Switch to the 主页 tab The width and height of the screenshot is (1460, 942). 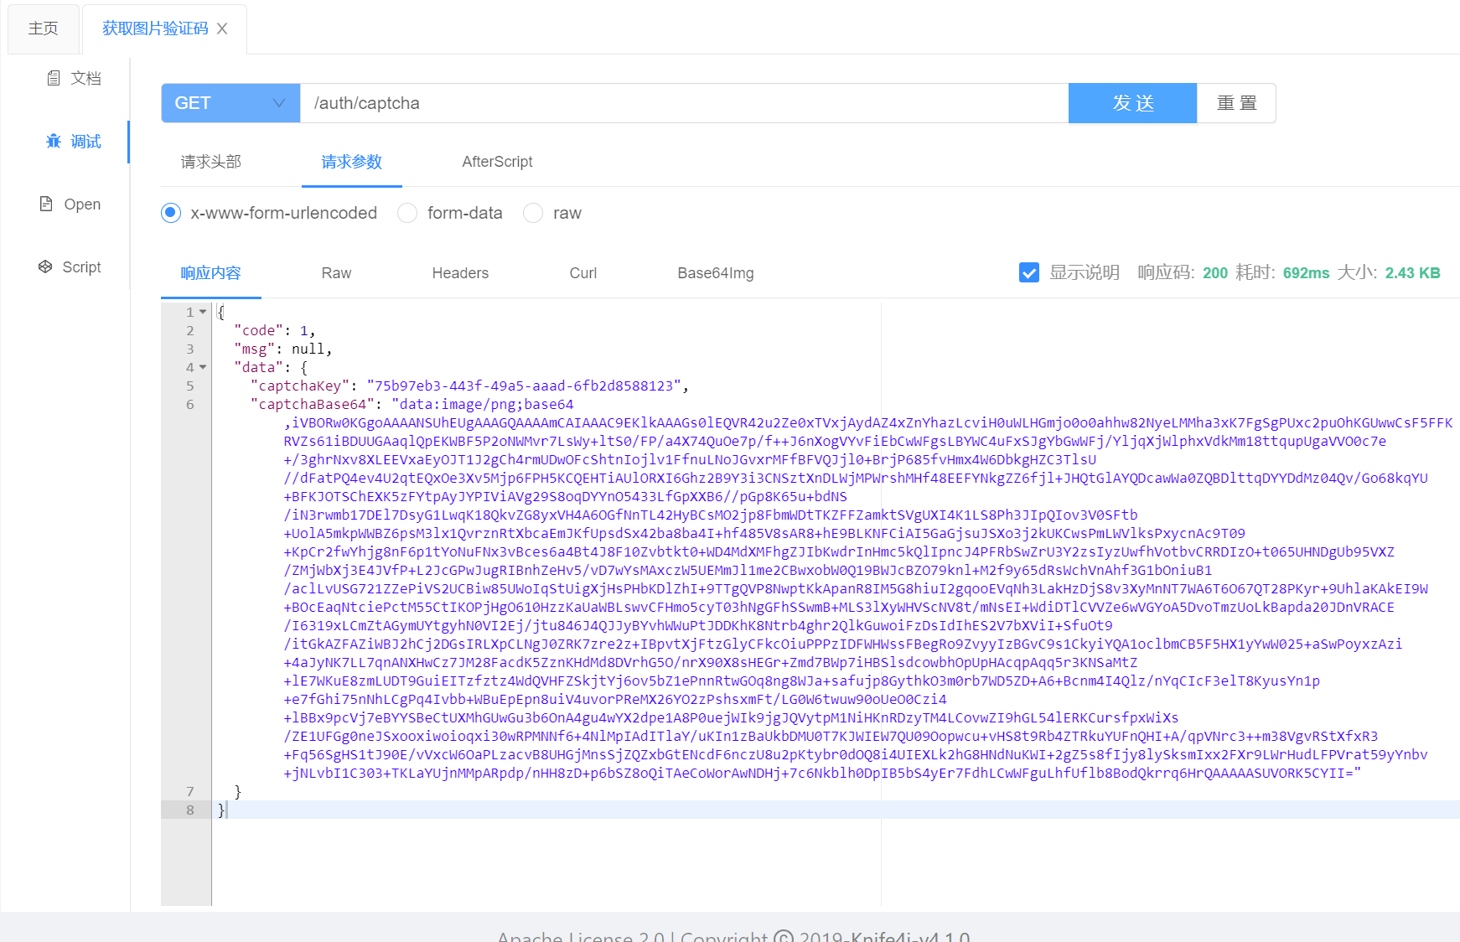point(44,28)
